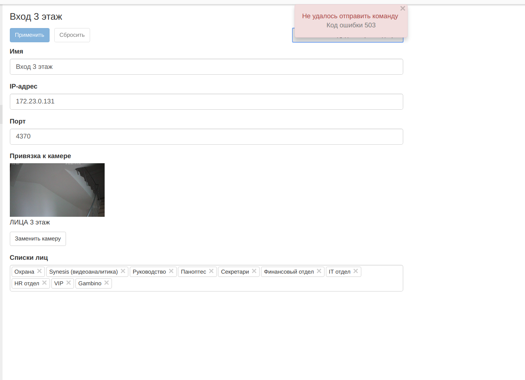525x380 pixels.
Task: Click the Применить button
Action: (30, 35)
